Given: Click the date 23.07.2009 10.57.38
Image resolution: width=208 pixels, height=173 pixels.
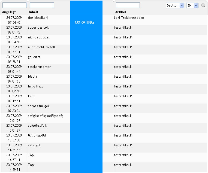Looking at the screenshot, I should (14, 138).
